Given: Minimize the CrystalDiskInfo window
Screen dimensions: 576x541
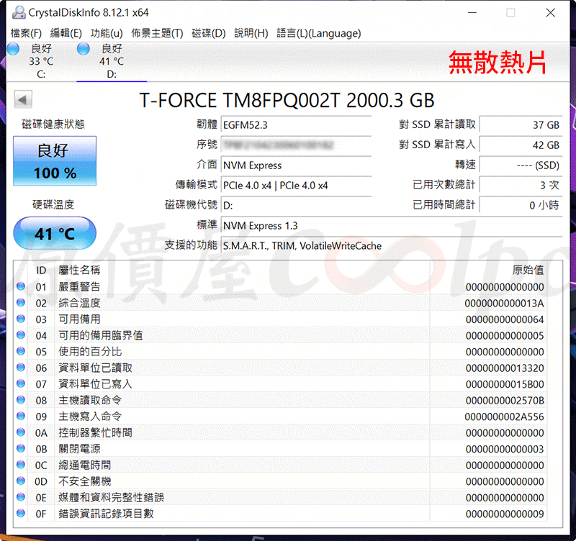Looking at the screenshot, I should pyautogui.click(x=472, y=12).
